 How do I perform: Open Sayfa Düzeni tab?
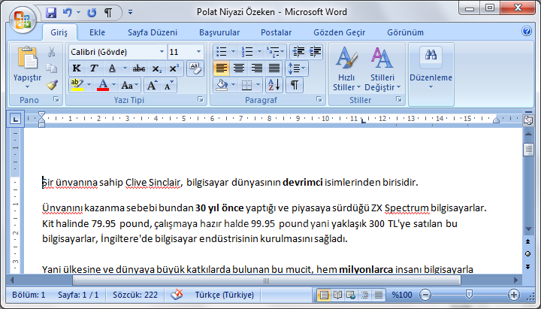tap(152, 32)
